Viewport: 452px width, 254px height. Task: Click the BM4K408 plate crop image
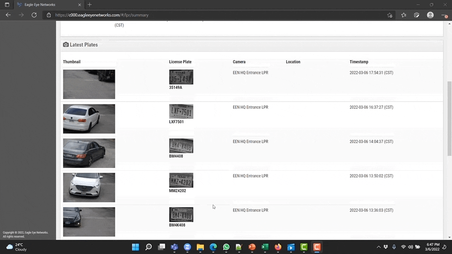[x=181, y=214]
